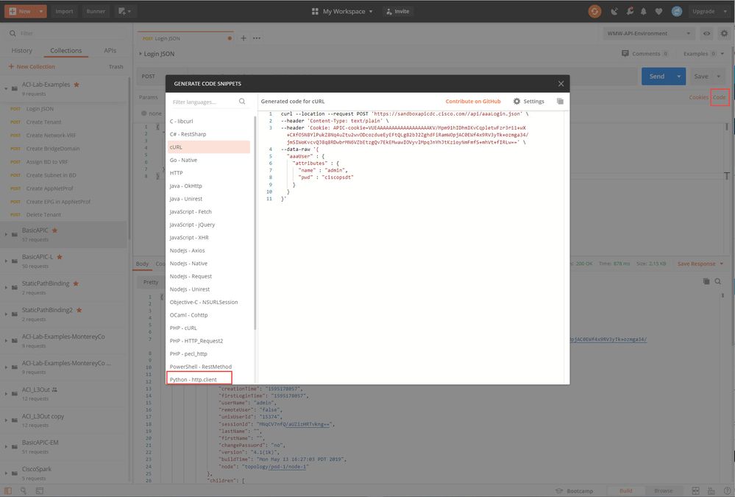The image size is (735, 497).
Task: Open the New button dropdown arrow
Action: [41, 11]
